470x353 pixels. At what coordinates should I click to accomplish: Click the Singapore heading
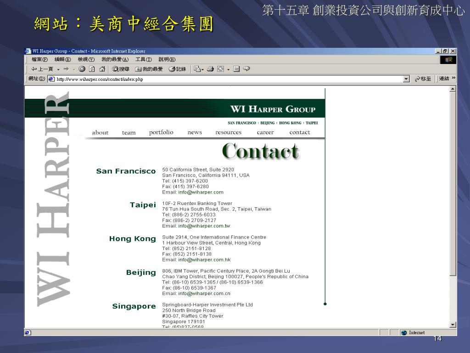[x=134, y=306]
